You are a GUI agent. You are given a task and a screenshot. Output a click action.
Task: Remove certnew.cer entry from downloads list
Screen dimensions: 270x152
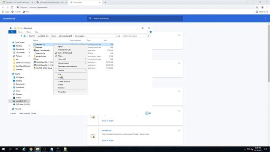click(x=179, y=130)
